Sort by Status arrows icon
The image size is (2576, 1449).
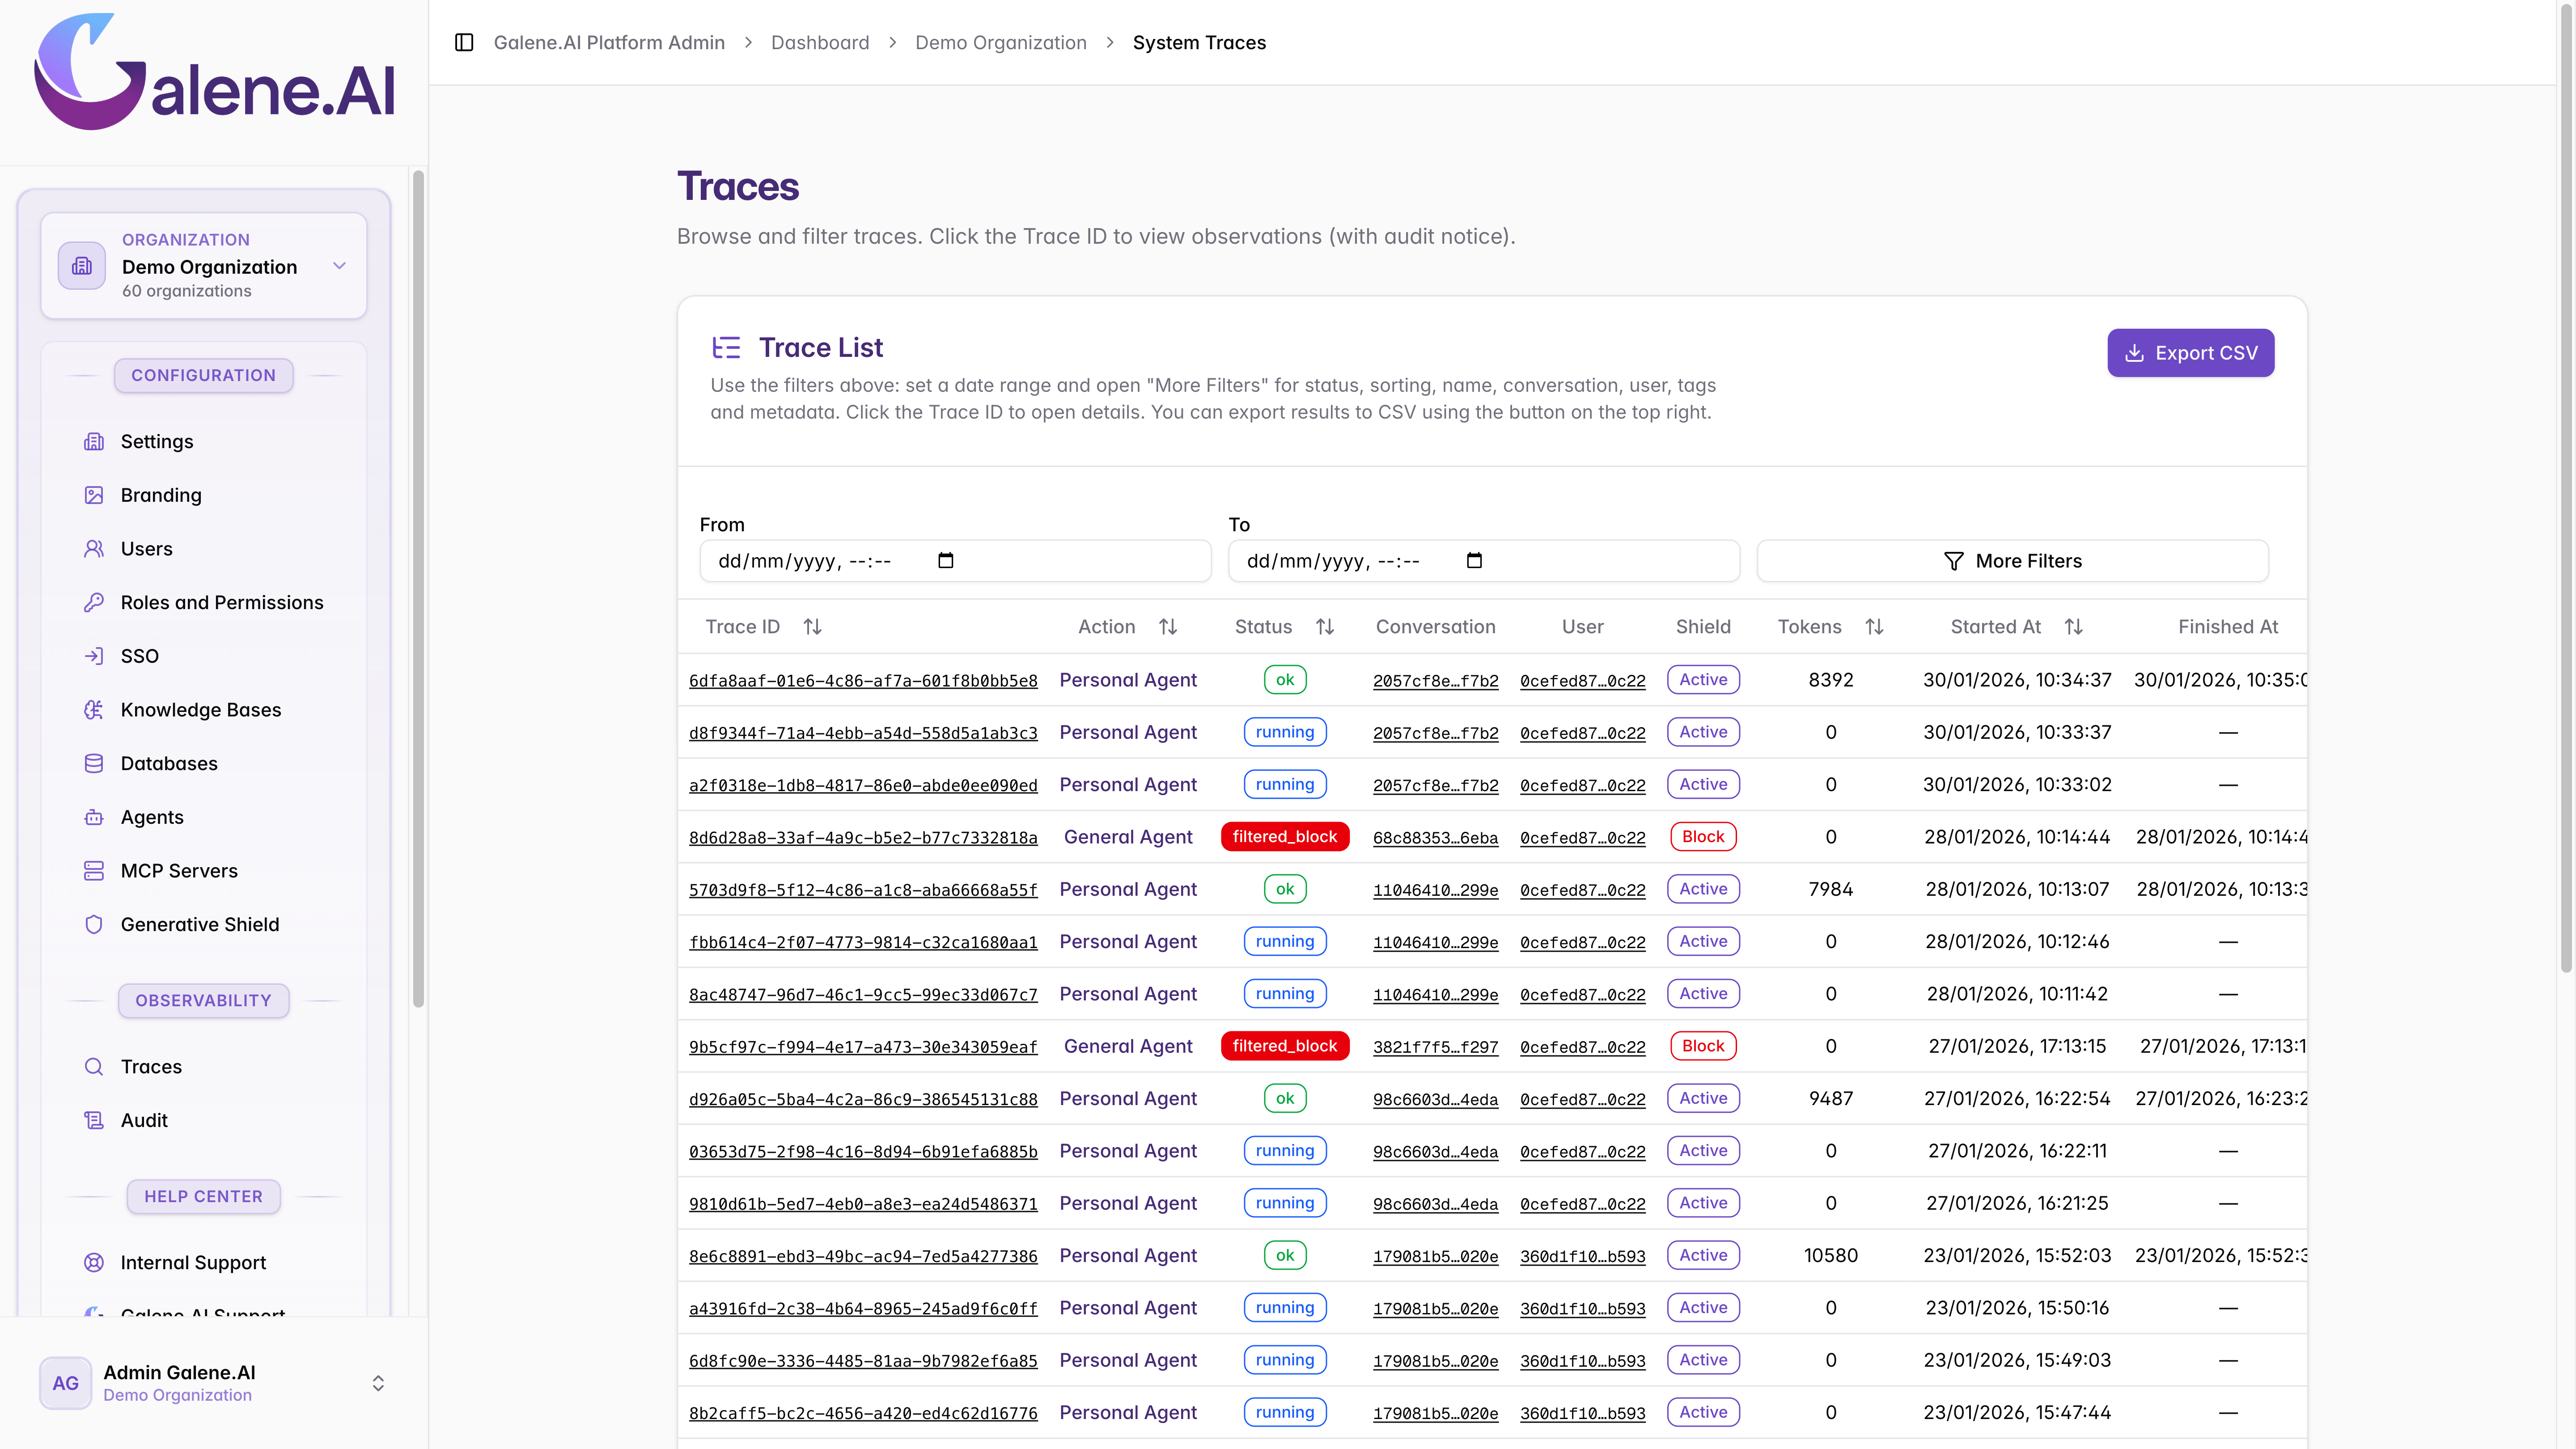click(1325, 627)
